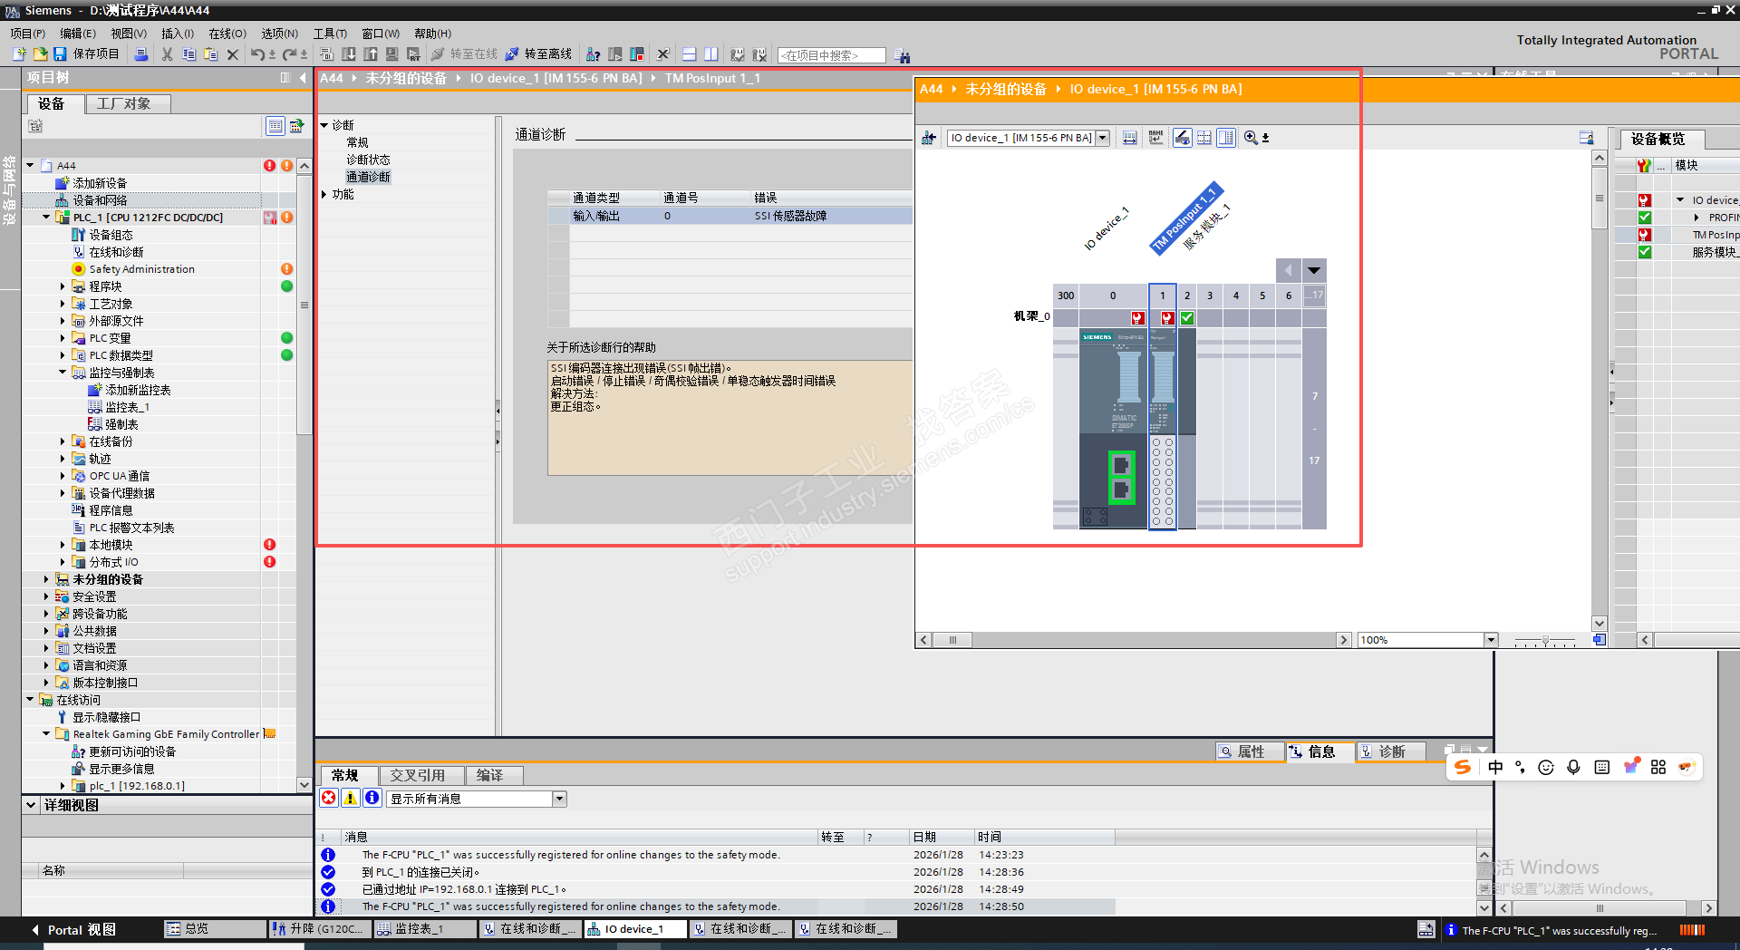Click the print icon in main toolbar
This screenshot has height=950, width=1740.
[141, 54]
